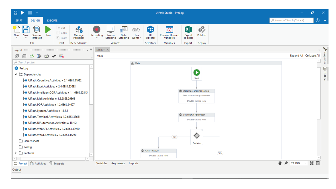Image resolution: width=336 pixels, height=189 pixels.
Task: Select the Seleccionar Aprobador activity
Action: [197, 117]
